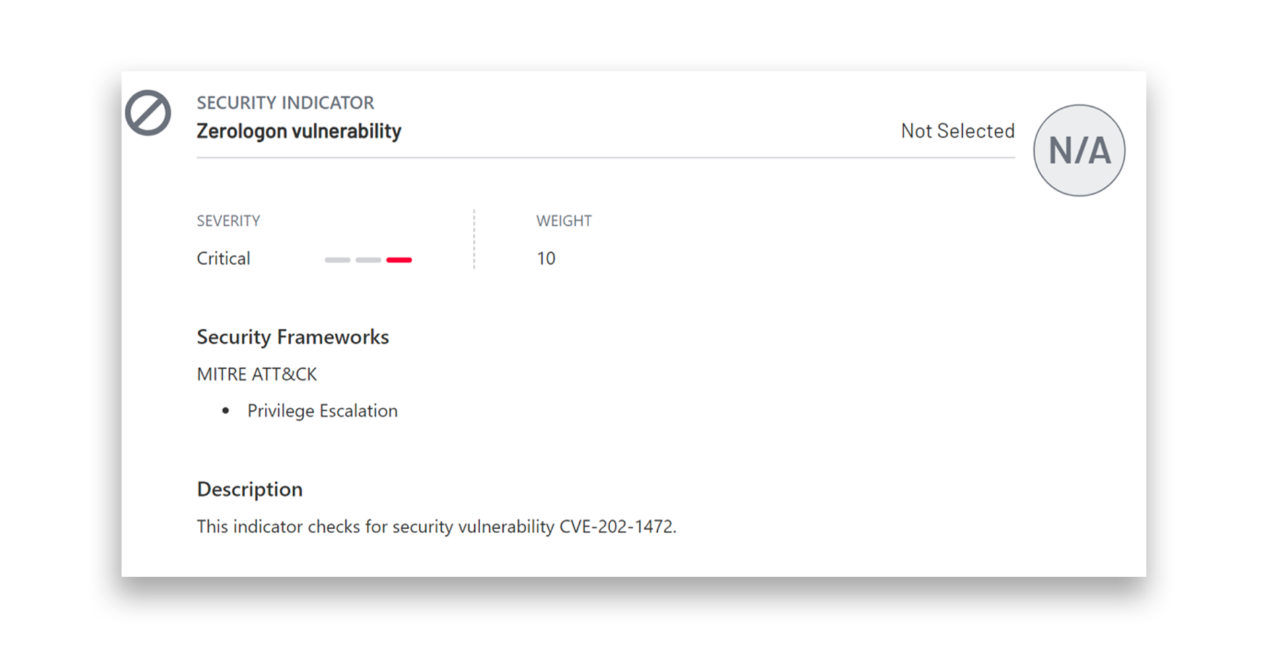Click the N/A circle to change status
1268x648 pixels.
coord(1079,150)
